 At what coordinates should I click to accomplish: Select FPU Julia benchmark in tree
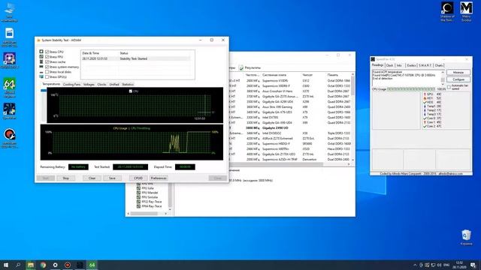point(147,188)
